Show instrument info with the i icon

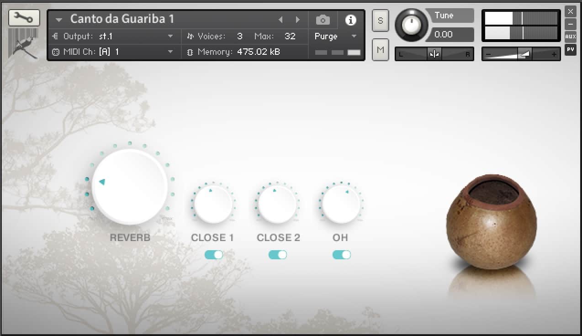350,20
